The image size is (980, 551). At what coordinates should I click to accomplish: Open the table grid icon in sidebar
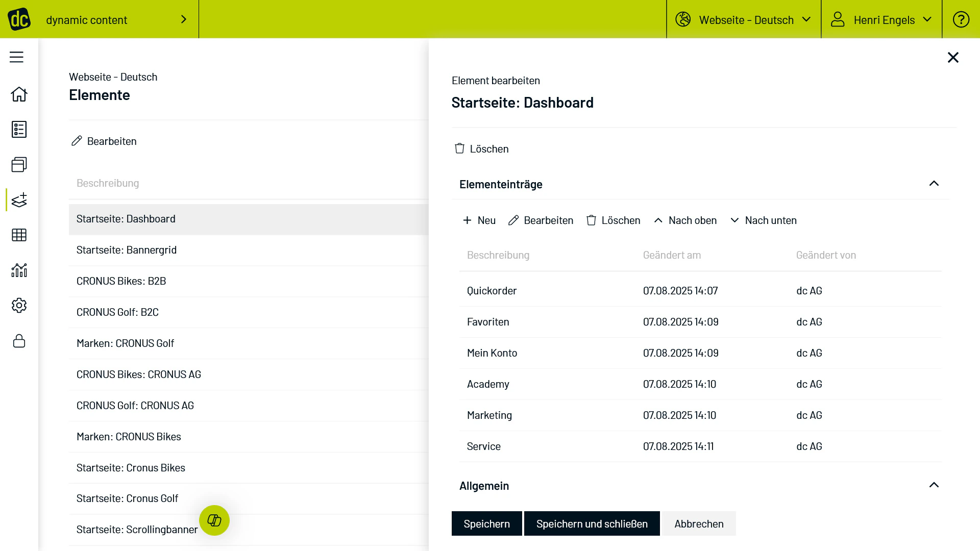click(x=19, y=235)
